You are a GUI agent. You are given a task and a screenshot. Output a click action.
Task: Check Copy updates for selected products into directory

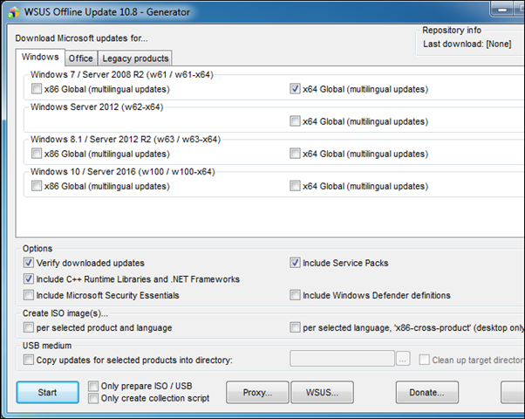(x=29, y=360)
